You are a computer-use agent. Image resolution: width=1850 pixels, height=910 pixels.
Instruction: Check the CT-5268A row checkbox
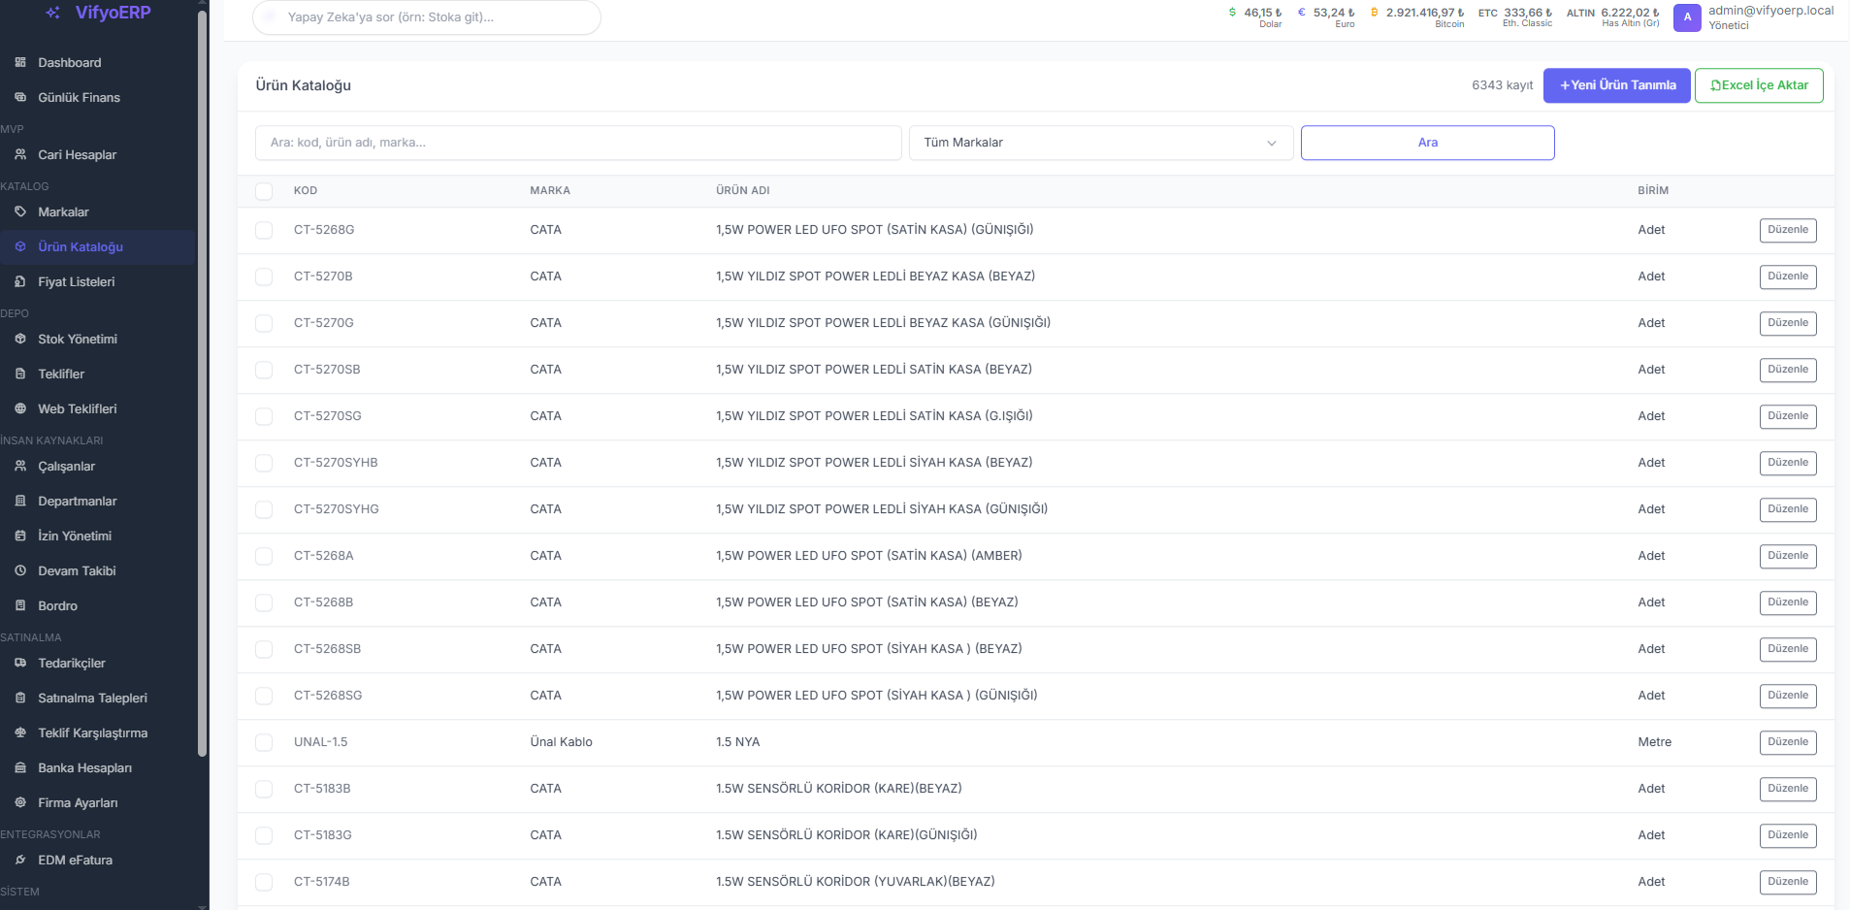pos(264,556)
